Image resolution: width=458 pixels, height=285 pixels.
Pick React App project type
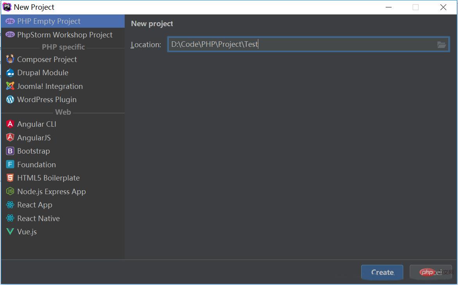tap(63, 205)
